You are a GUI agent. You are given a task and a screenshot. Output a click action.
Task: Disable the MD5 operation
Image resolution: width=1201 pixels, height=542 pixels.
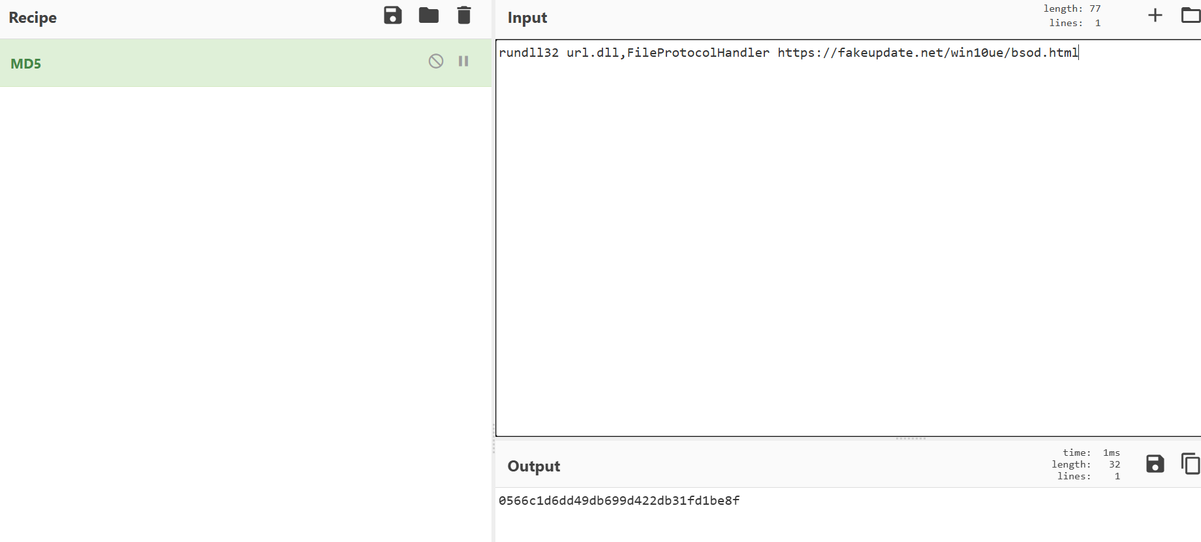coord(435,61)
